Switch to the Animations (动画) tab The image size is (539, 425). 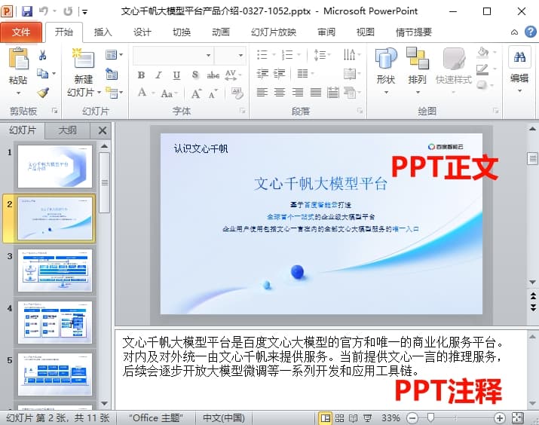pyautogui.click(x=221, y=32)
